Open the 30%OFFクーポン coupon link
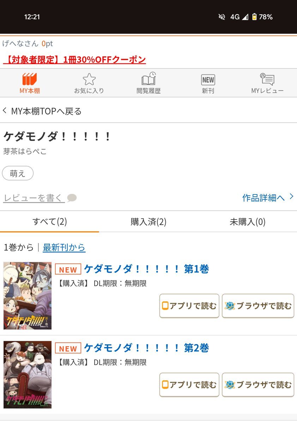Image resolution: width=297 pixels, height=423 pixels. click(x=74, y=60)
